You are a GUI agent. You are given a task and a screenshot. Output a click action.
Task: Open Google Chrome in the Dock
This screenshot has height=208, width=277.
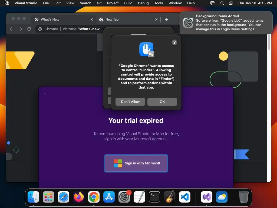pos(94,197)
